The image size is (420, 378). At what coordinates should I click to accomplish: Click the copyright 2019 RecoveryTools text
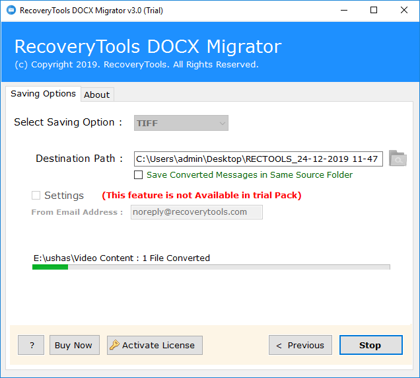(x=137, y=65)
